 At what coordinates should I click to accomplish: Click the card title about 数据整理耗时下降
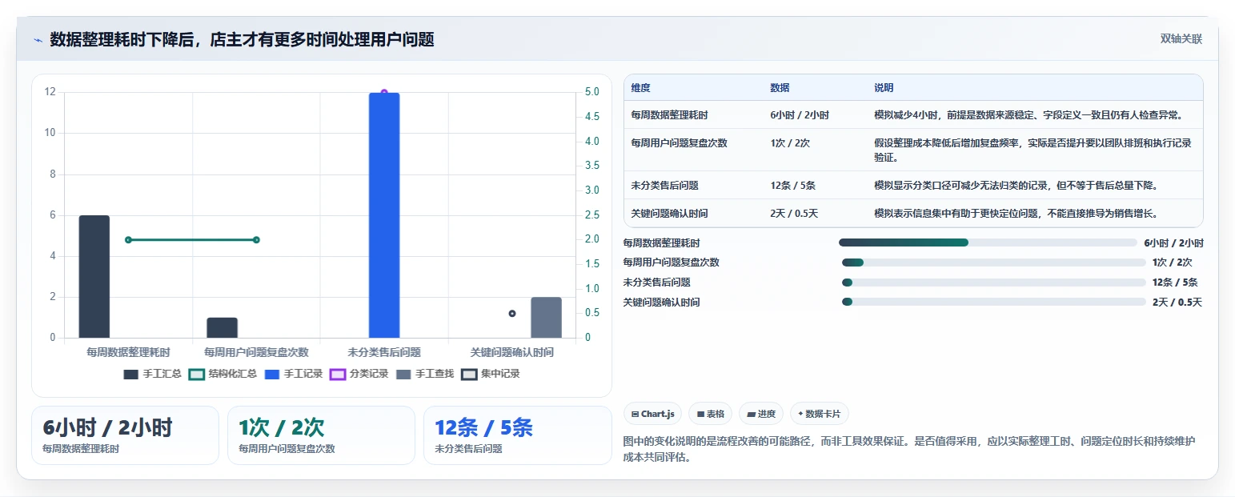coord(242,40)
